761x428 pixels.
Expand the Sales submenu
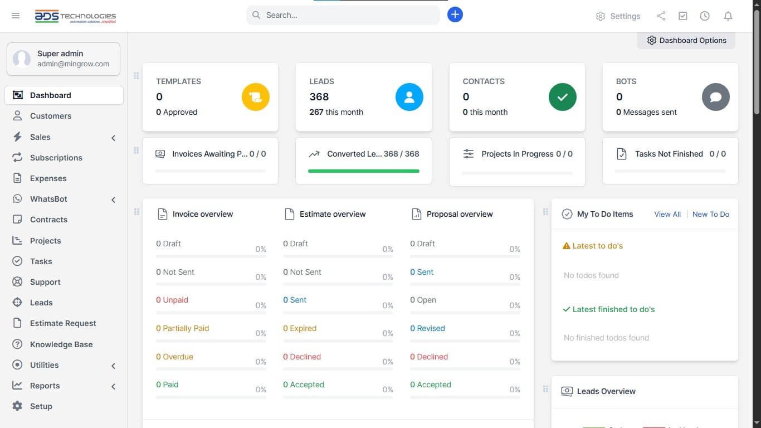click(113, 138)
